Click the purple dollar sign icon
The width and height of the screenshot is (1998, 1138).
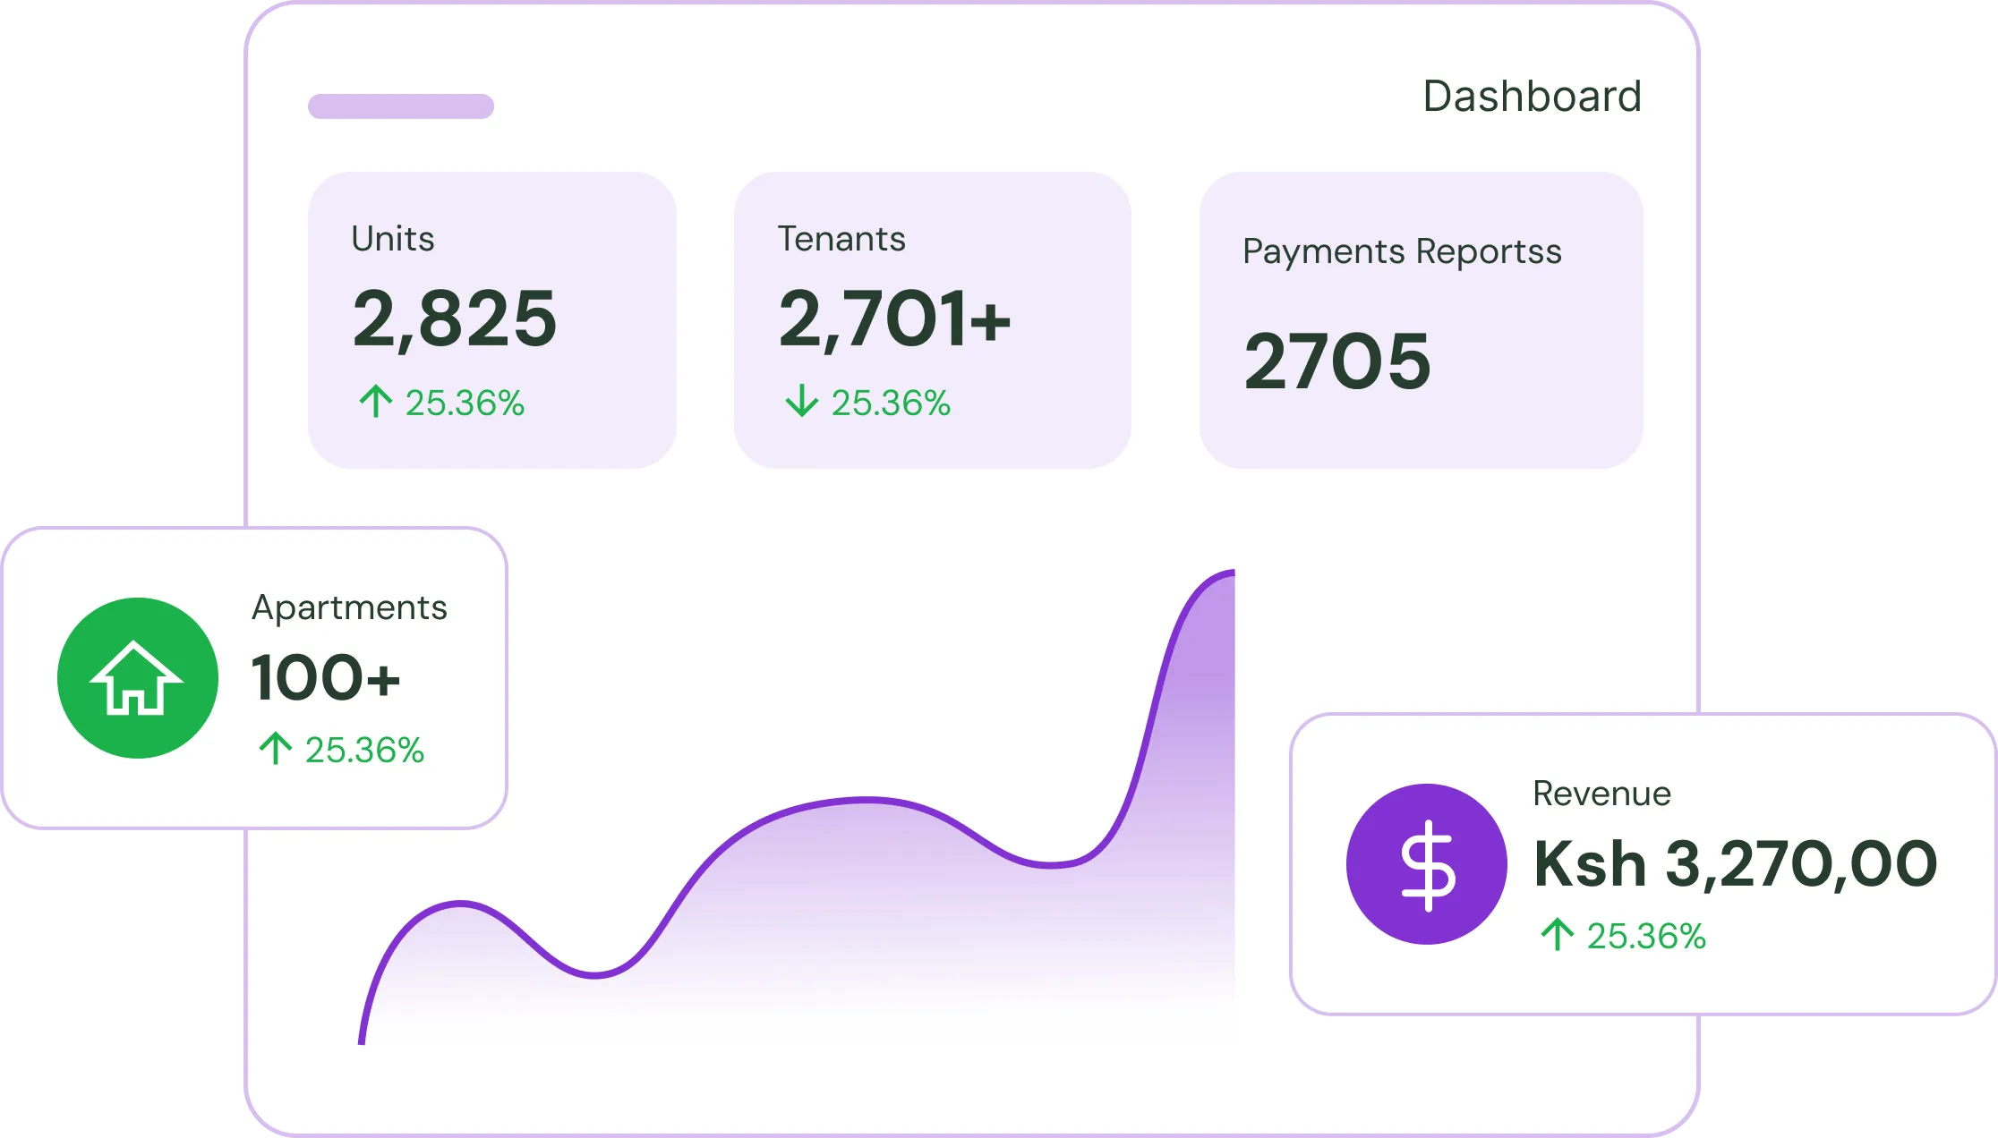tap(1426, 864)
